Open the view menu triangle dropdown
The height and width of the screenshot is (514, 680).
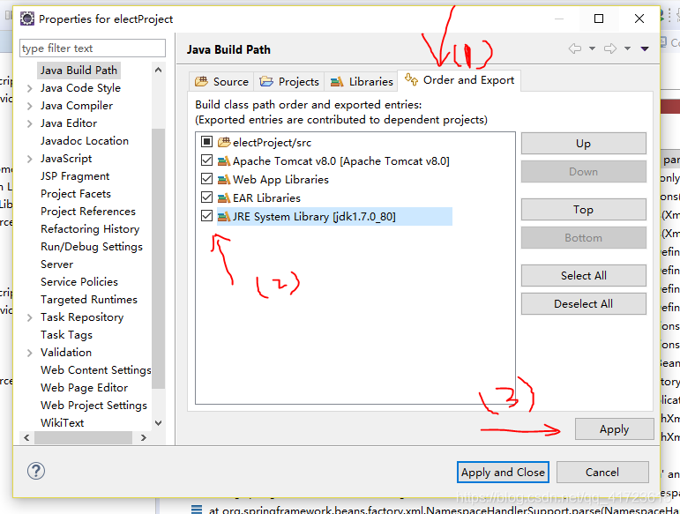pos(645,48)
